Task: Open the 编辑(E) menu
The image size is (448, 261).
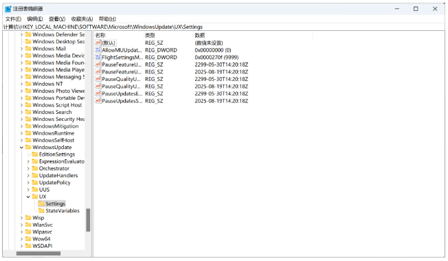Action: pos(35,19)
